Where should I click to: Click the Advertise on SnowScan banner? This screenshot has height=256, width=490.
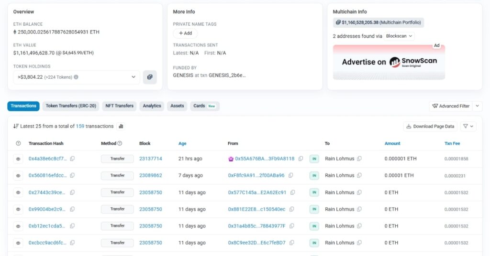click(x=389, y=62)
